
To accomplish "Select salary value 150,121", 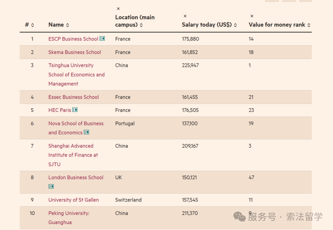I will pyautogui.click(x=189, y=178).
